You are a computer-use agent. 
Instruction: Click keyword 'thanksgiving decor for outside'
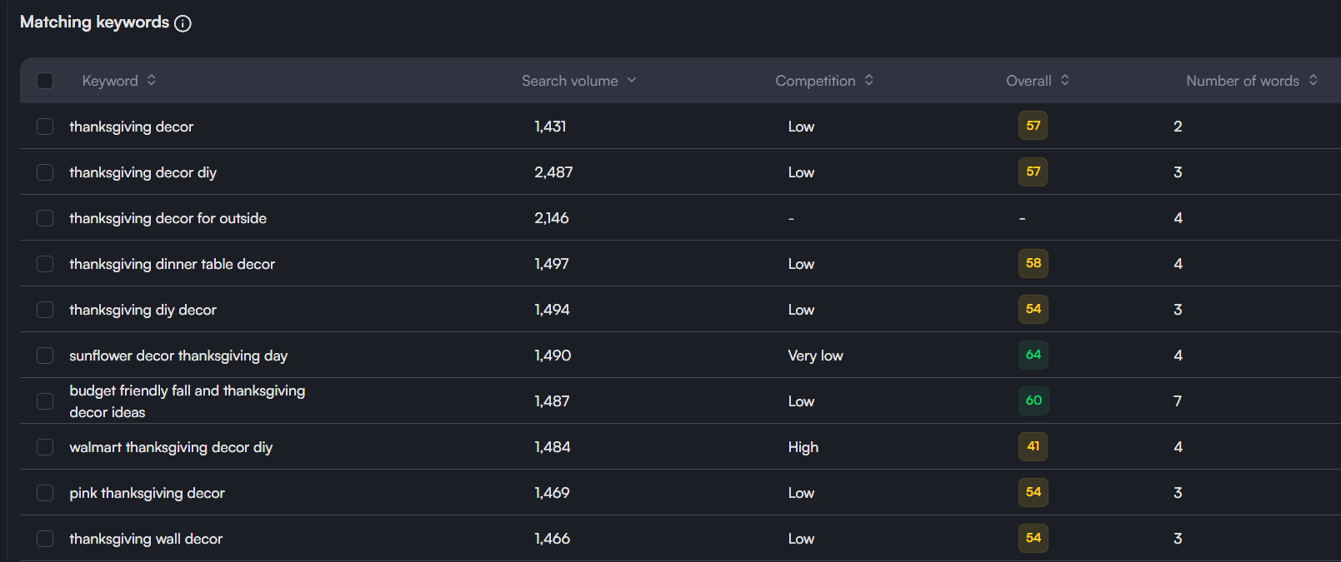168,218
